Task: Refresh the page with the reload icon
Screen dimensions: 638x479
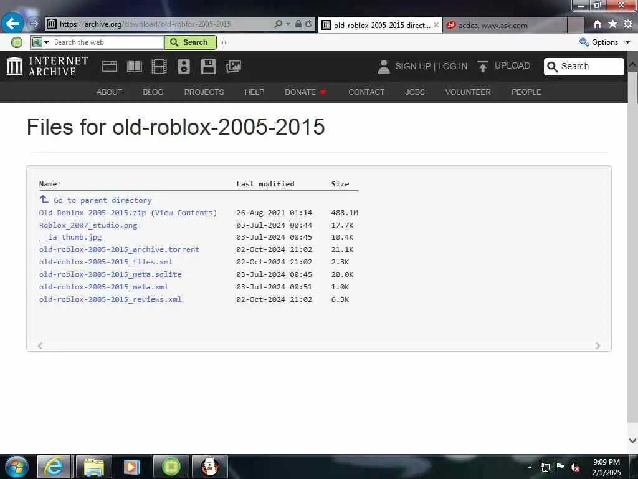Action: pos(309,24)
